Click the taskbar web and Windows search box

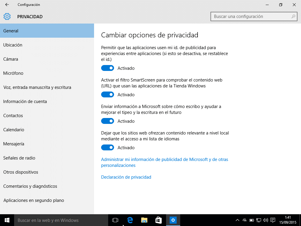(61, 220)
